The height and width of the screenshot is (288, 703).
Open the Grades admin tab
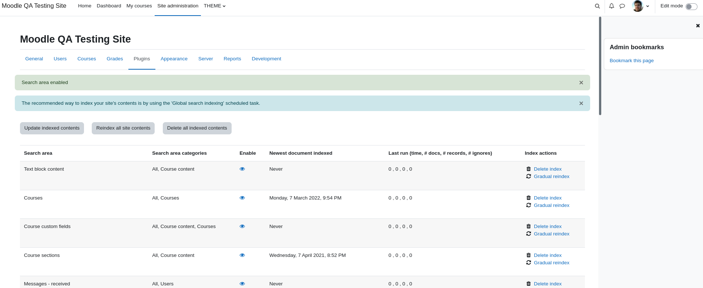115,59
